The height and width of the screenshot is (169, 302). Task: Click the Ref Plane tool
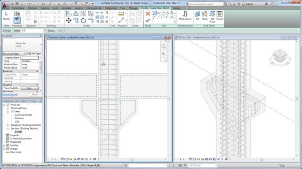point(212,17)
